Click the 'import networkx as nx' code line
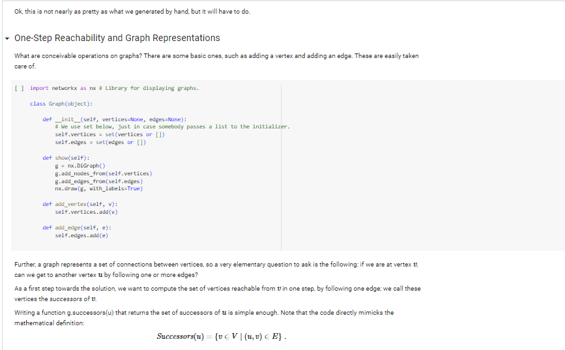The height and width of the screenshot is (350, 565). pyautogui.click(x=114, y=88)
